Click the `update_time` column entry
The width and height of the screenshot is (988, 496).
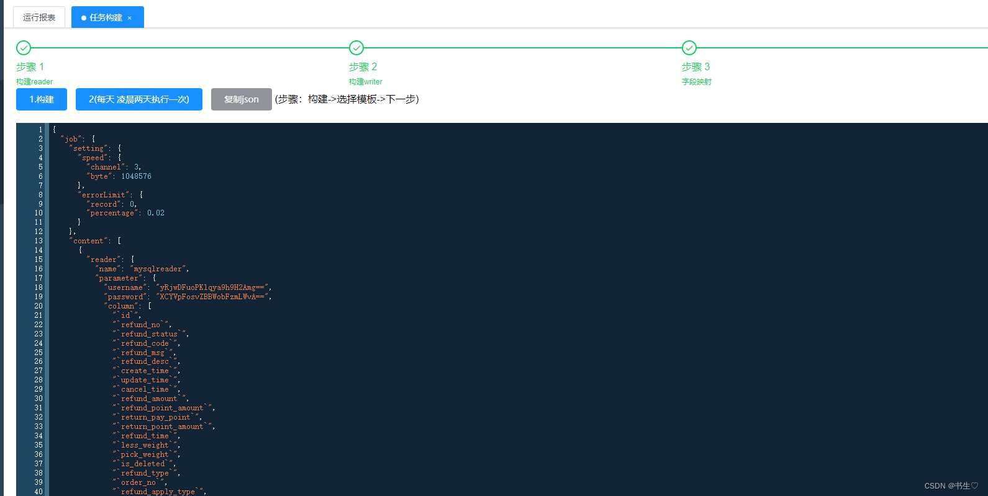[x=145, y=380]
